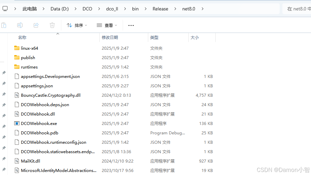Expand chevron after Data (D:) in breadcrumb
This screenshot has width=311, height=175.
[x=75, y=9]
